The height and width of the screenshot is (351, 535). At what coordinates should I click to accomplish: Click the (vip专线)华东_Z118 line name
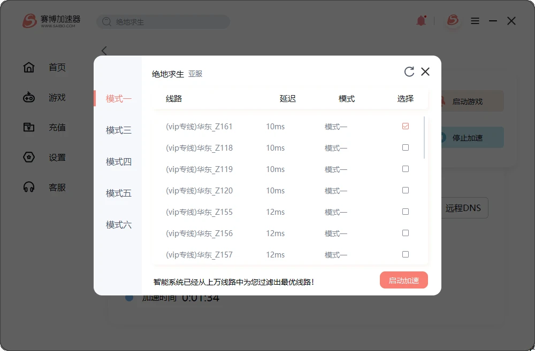pyautogui.click(x=199, y=148)
